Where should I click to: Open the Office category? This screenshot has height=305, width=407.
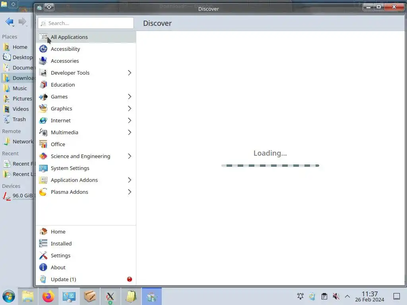click(86, 145)
